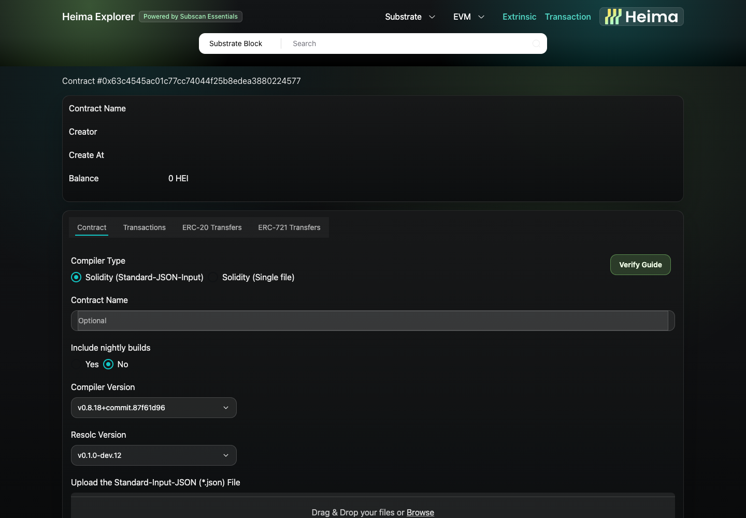This screenshot has width=746, height=518.
Task: Open the Transactions tab
Action: click(x=145, y=227)
